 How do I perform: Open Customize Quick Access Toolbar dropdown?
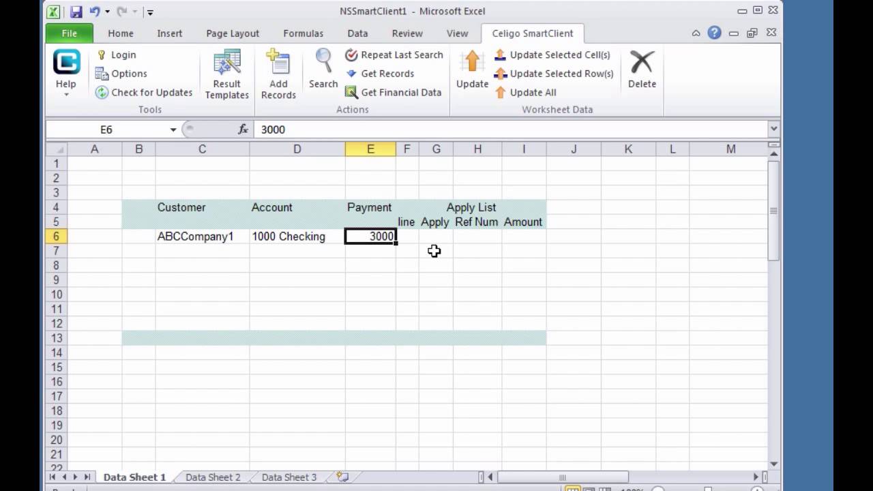pos(151,12)
